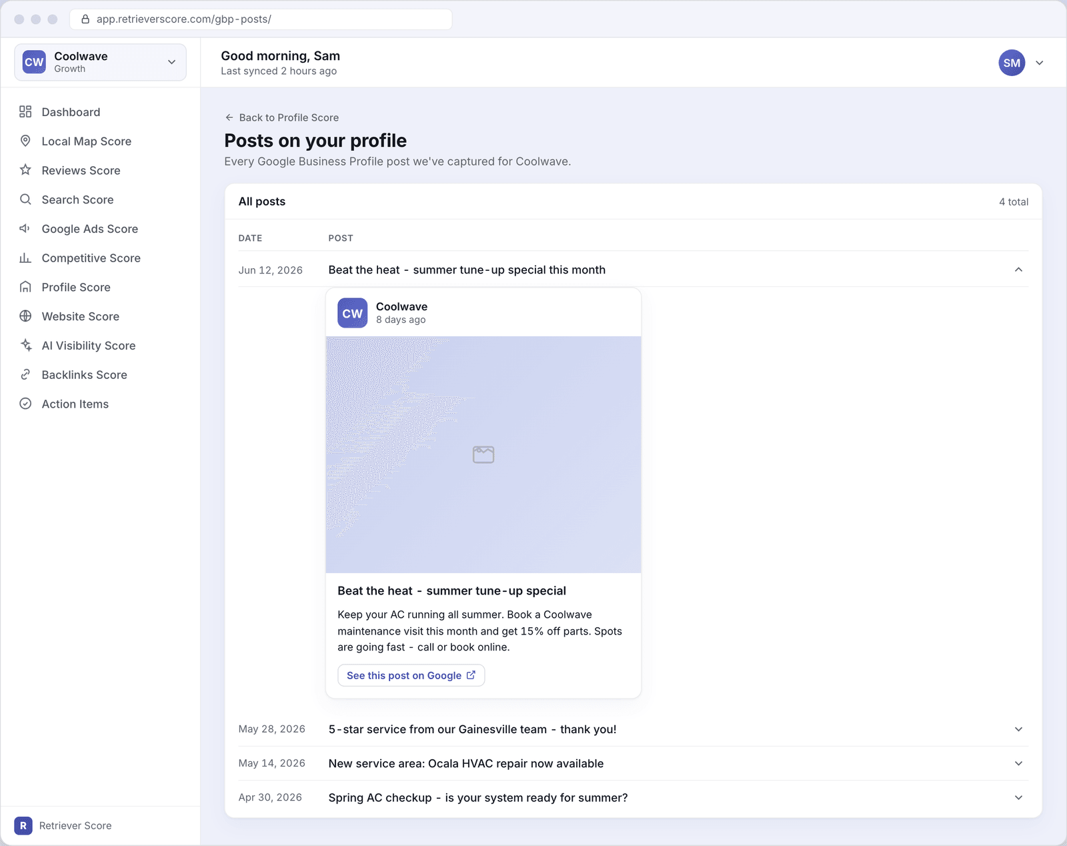Click the Website Score globe icon
Image resolution: width=1067 pixels, height=846 pixels.
coord(25,316)
